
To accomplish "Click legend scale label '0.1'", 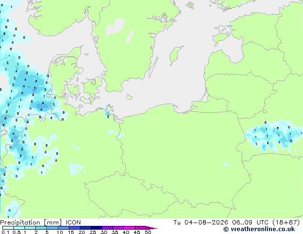I will pos(5,232).
